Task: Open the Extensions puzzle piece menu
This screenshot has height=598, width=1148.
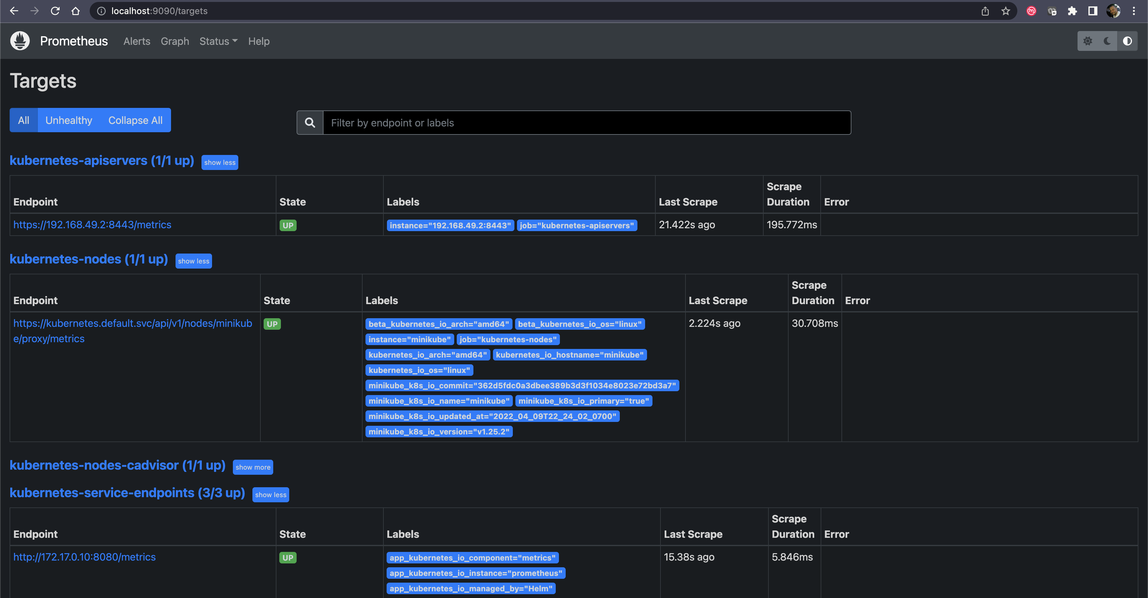Action: 1072,11
